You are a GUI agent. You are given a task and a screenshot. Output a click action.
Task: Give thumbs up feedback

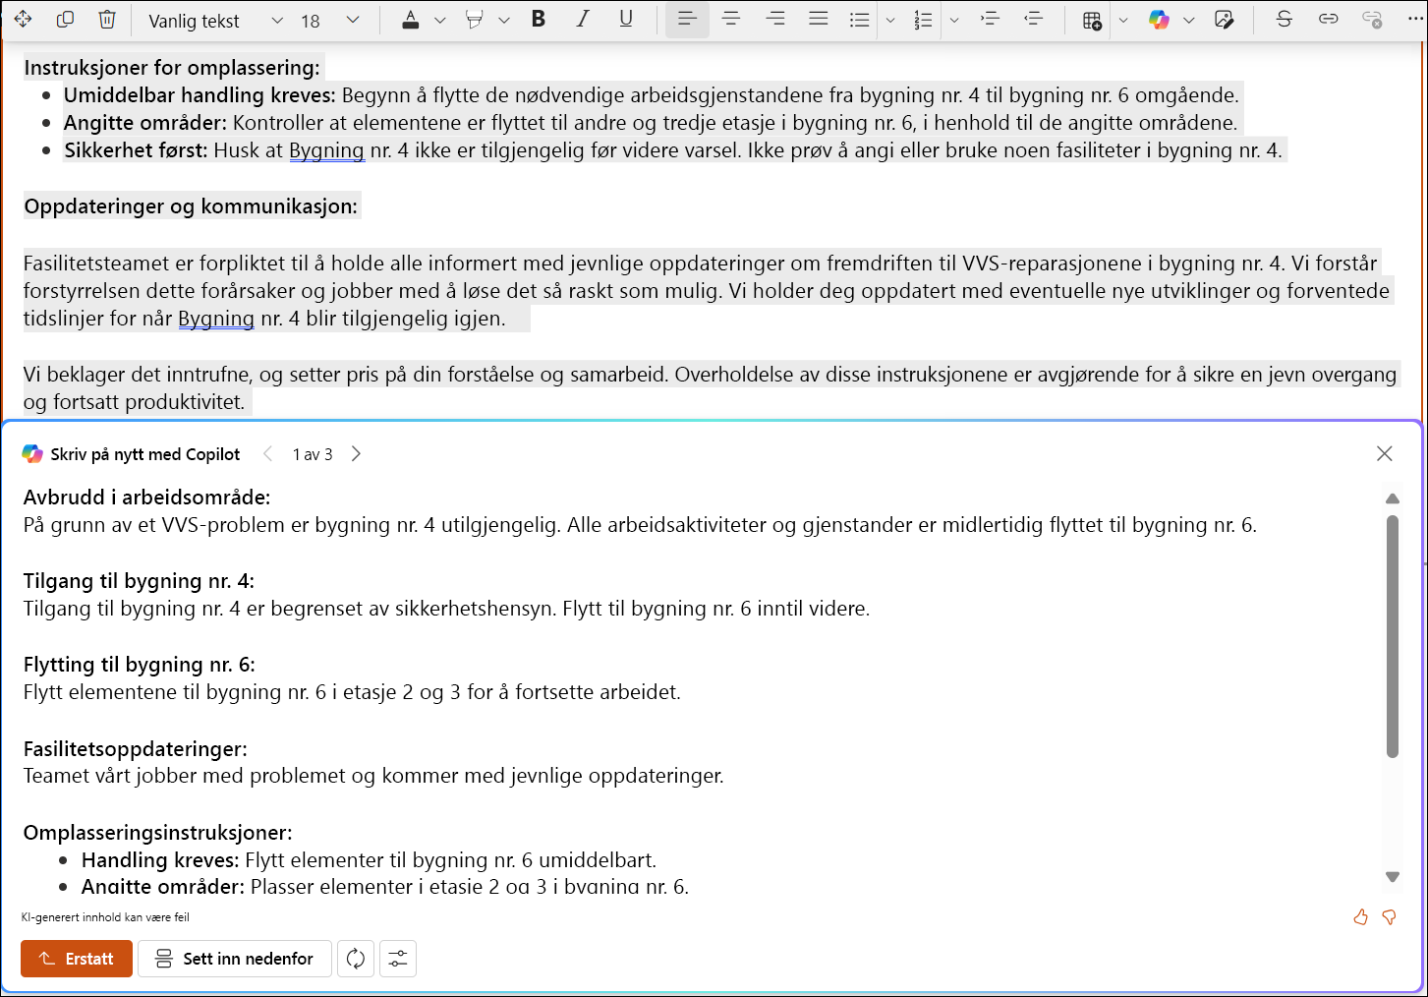click(1360, 917)
